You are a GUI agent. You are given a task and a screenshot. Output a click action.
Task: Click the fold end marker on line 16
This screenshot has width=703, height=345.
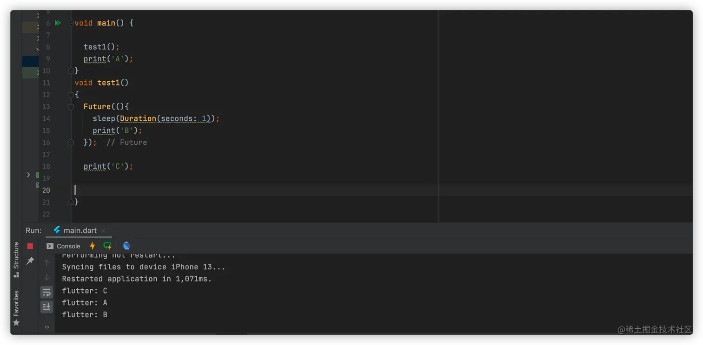tap(71, 143)
